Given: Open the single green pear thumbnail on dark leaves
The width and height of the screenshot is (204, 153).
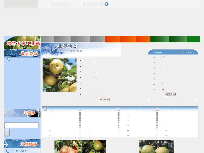Looking at the screenshot, I should pos(94,146).
